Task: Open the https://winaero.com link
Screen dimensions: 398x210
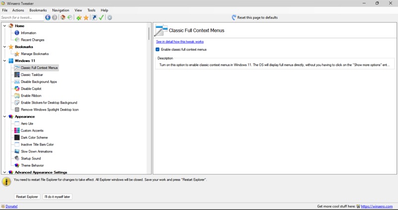Action: pos(377,206)
